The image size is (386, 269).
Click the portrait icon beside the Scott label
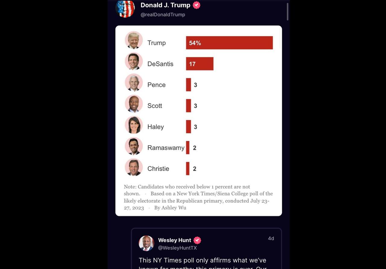point(134,103)
